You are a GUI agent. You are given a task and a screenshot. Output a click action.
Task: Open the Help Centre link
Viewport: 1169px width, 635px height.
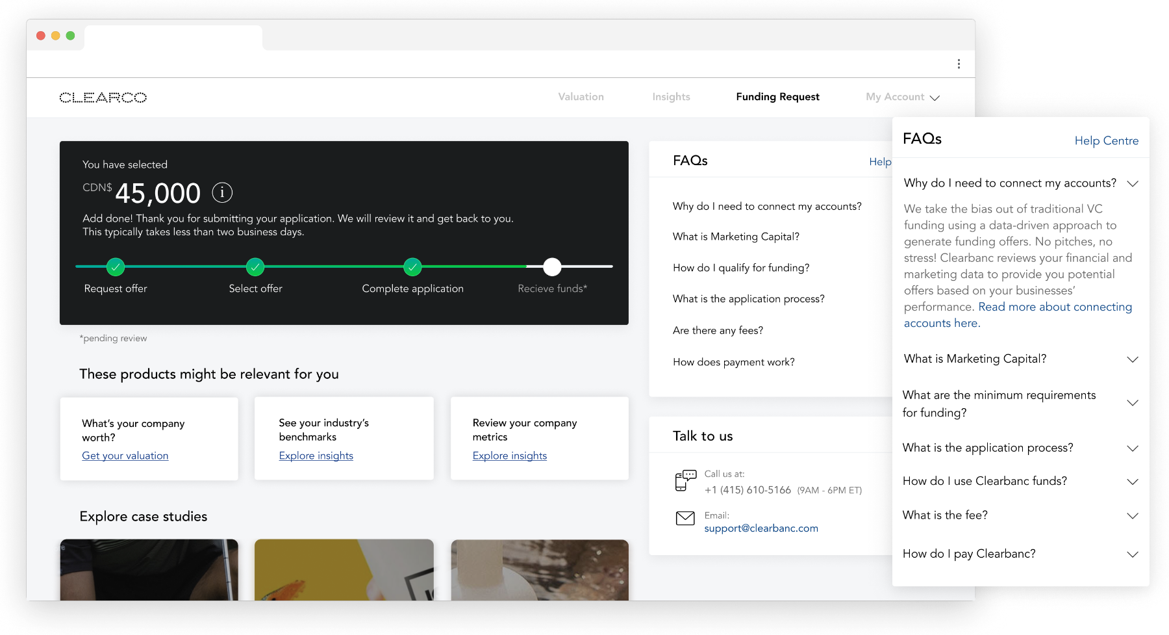click(x=1107, y=140)
